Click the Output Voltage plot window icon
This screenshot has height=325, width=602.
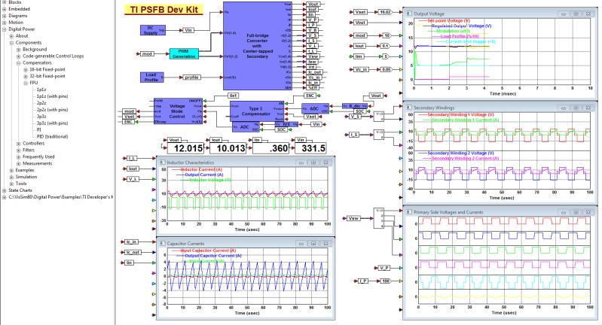409,14
